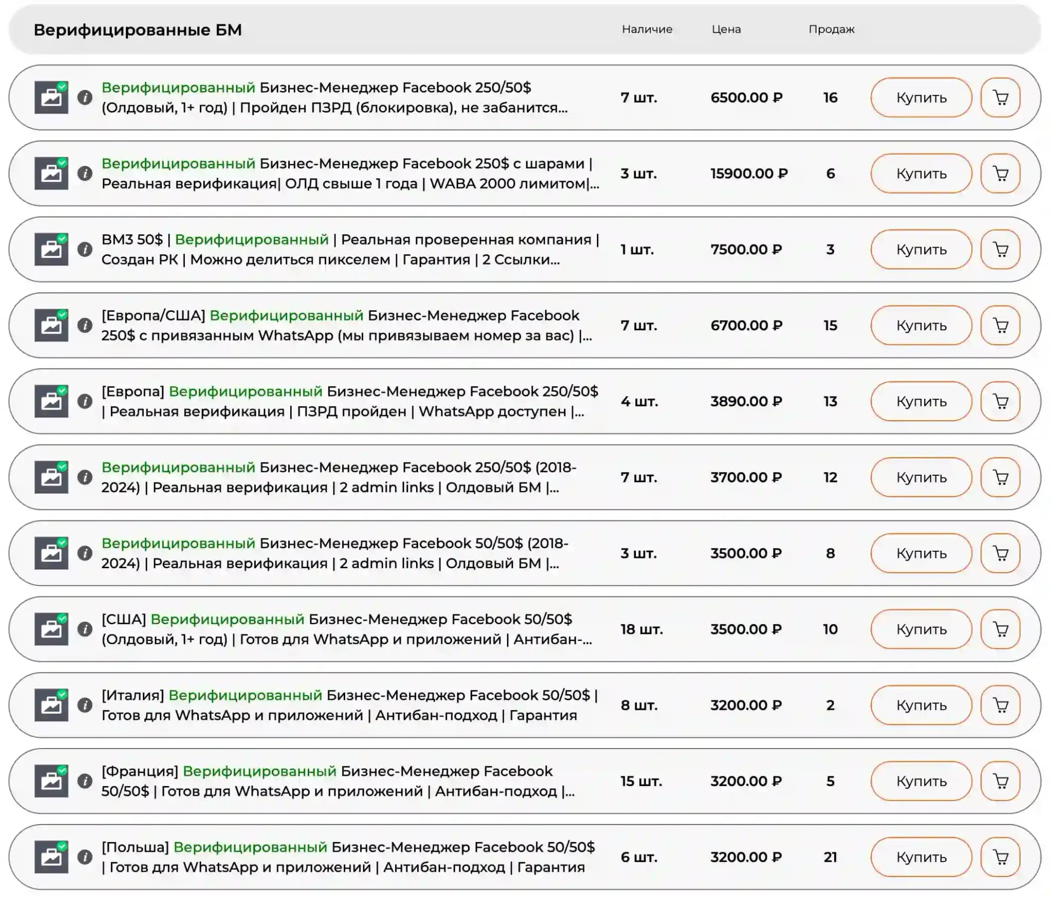Click Купить in the 15900.00 ₽ row
Viewport: 1052px width, 897px height.
pos(922,174)
